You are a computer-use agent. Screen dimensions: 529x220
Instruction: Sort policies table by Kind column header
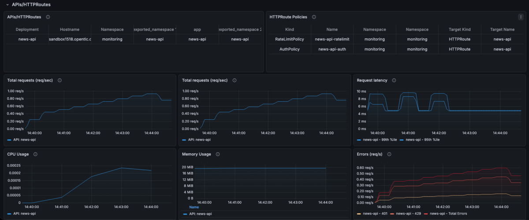pos(290,29)
